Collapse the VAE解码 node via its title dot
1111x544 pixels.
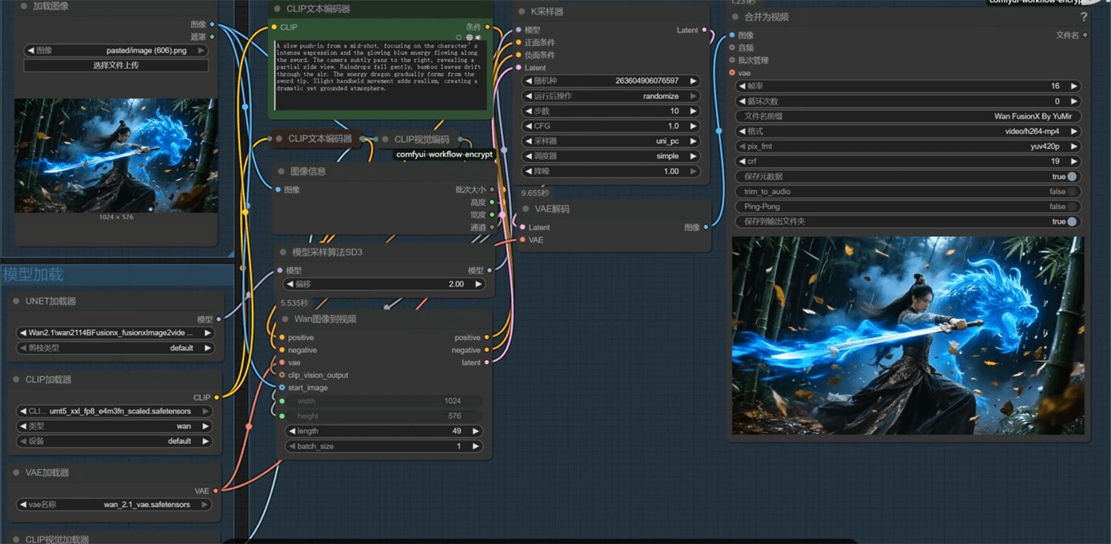tap(525, 209)
